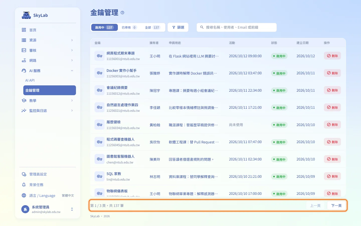Open the AI API menu item

[30, 80]
